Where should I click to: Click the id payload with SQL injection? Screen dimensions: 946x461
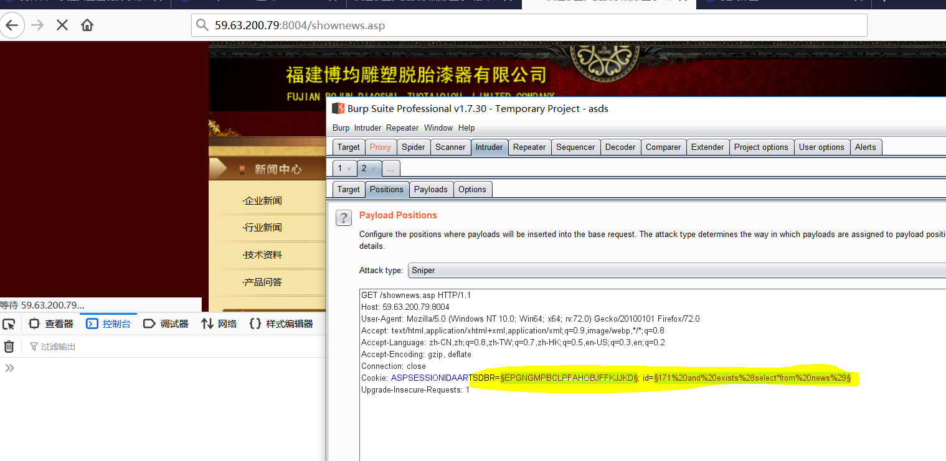click(752, 378)
